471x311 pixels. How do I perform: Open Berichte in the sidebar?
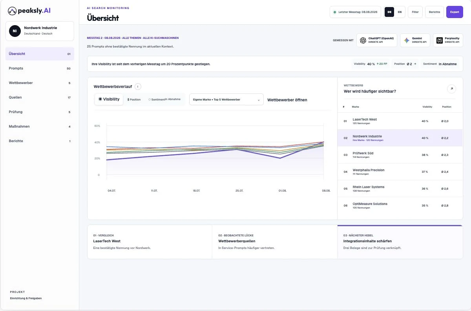(40, 141)
